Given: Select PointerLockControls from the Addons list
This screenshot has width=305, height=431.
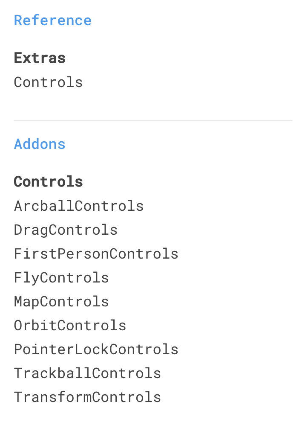Looking at the screenshot, I should pos(96,349).
